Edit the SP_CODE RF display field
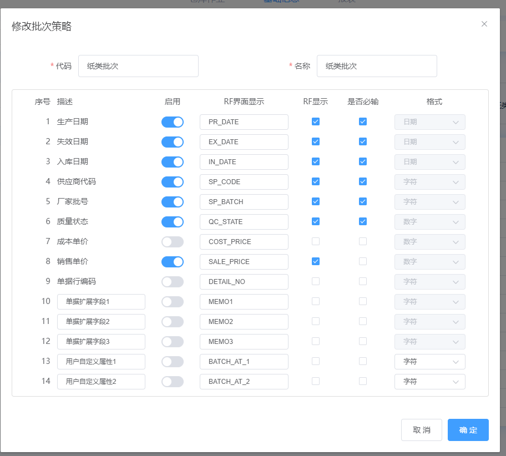506x456 pixels. 244,182
